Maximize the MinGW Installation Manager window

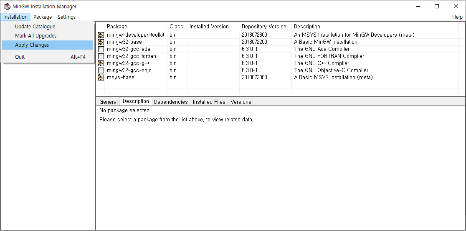[437, 7]
